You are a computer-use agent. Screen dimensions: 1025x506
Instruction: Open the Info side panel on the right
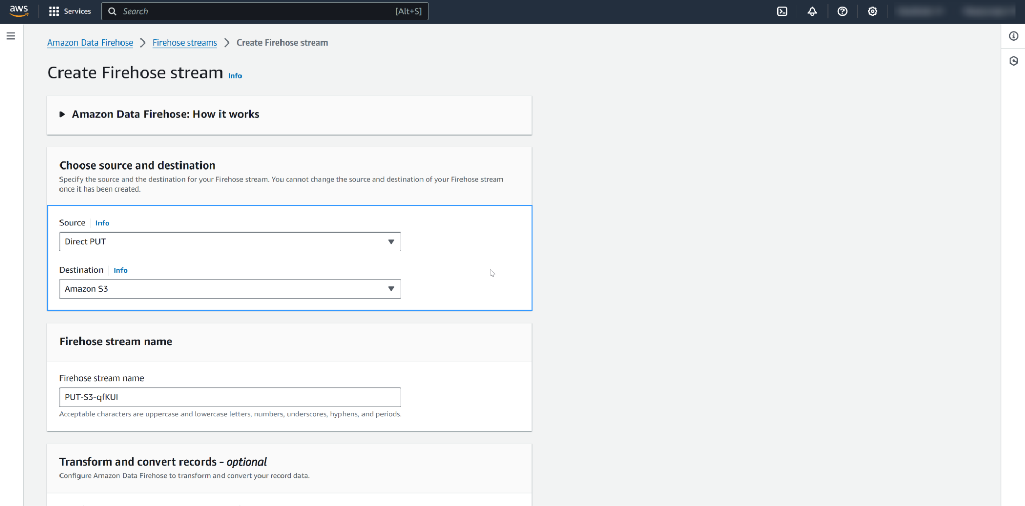tap(1013, 36)
